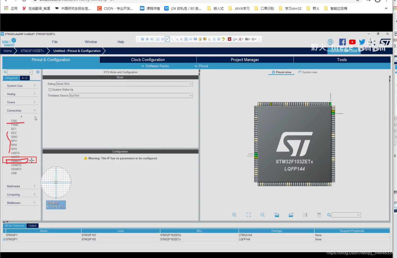
Task: Switch to the Clock Configuration tab
Action: pos(148,60)
